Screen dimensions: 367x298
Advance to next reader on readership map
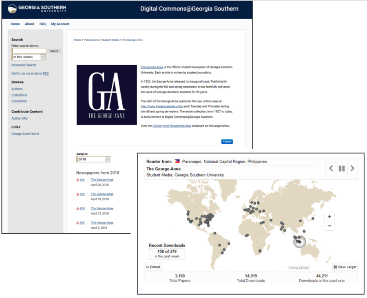tap(352, 168)
